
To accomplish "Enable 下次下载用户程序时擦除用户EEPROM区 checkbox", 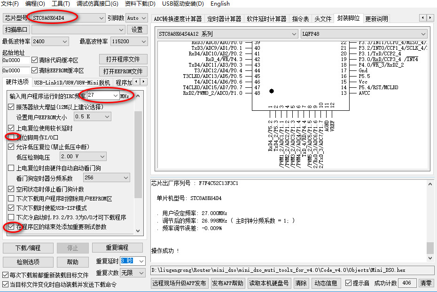I will tap(11, 199).
